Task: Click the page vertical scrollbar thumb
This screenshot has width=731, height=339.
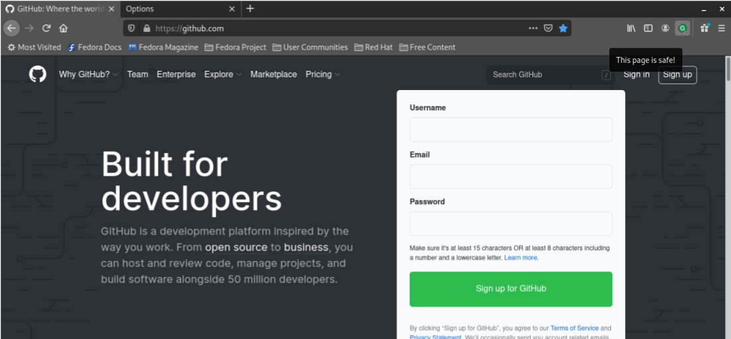Action: click(x=727, y=69)
